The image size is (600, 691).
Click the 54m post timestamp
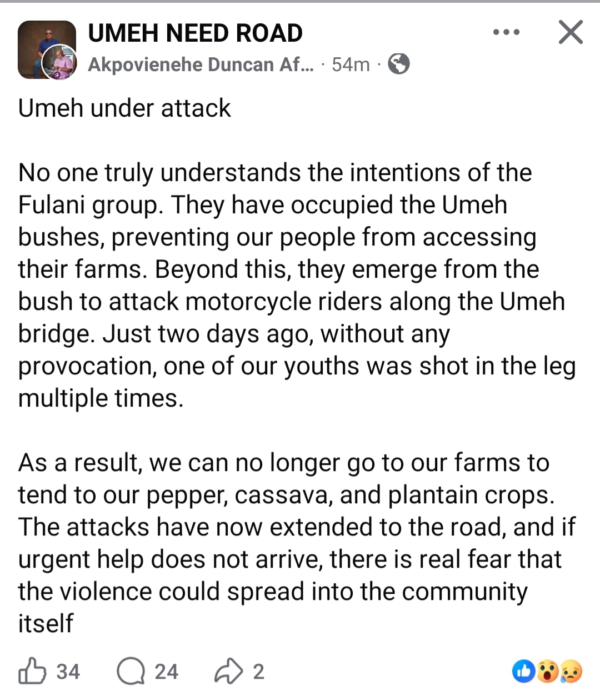tap(351, 65)
